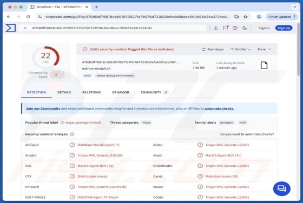Expand the tab search chevron

pyautogui.click(x=295, y=7)
